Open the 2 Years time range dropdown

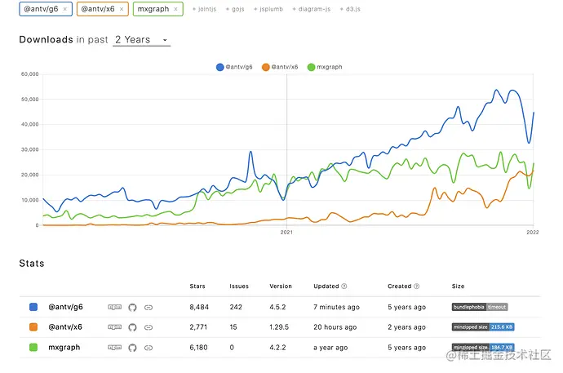(x=141, y=40)
